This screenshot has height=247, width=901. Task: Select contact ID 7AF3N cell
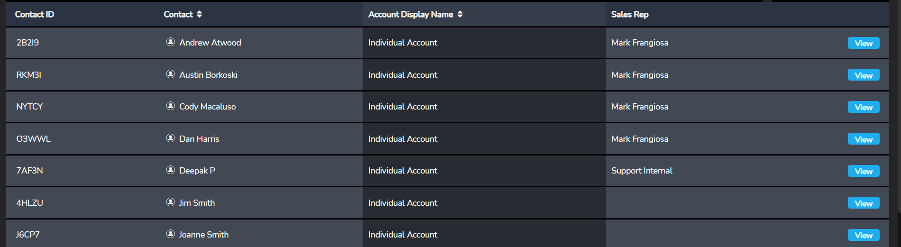point(29,171)
